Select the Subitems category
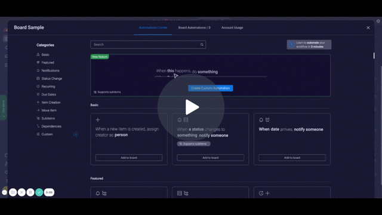The height and width of the screenshot is (215, 382). 48,118
